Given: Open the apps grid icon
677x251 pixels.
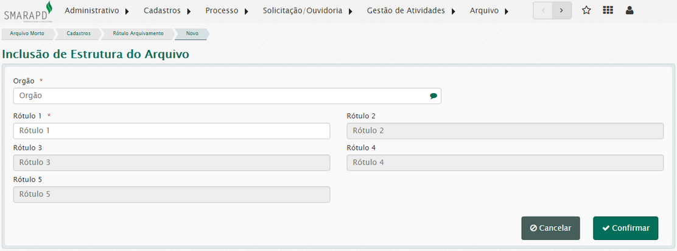Looking at the screenshot, I should point(608,10).
